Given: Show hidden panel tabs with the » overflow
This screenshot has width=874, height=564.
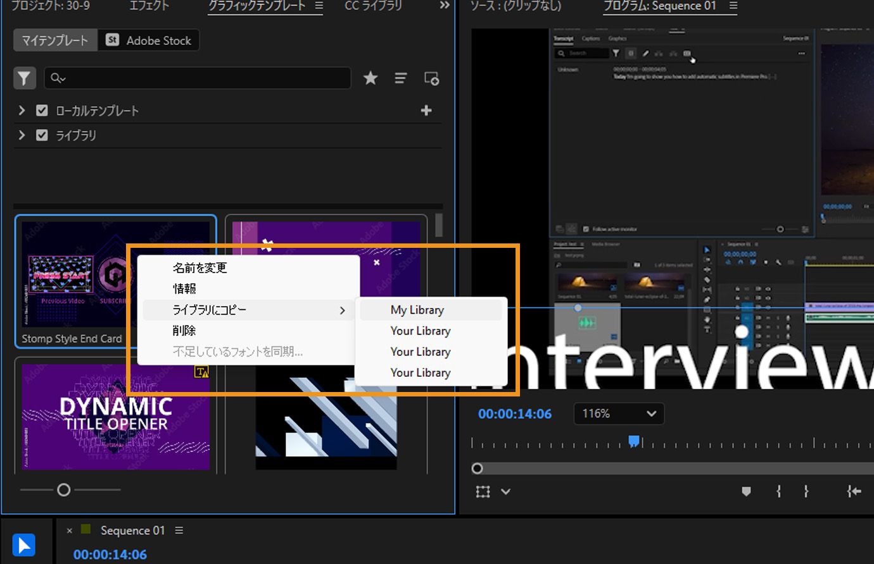Looking at the screenshot, I should [445, 5].
